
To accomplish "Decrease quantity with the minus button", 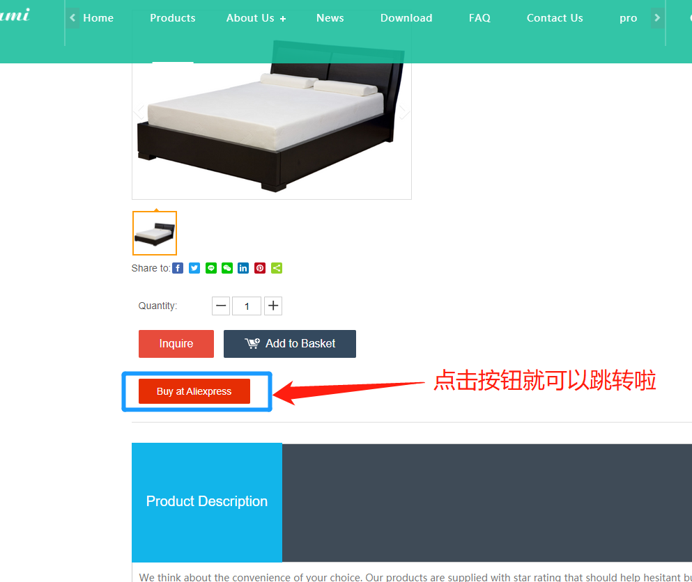I will click(221, 306).
